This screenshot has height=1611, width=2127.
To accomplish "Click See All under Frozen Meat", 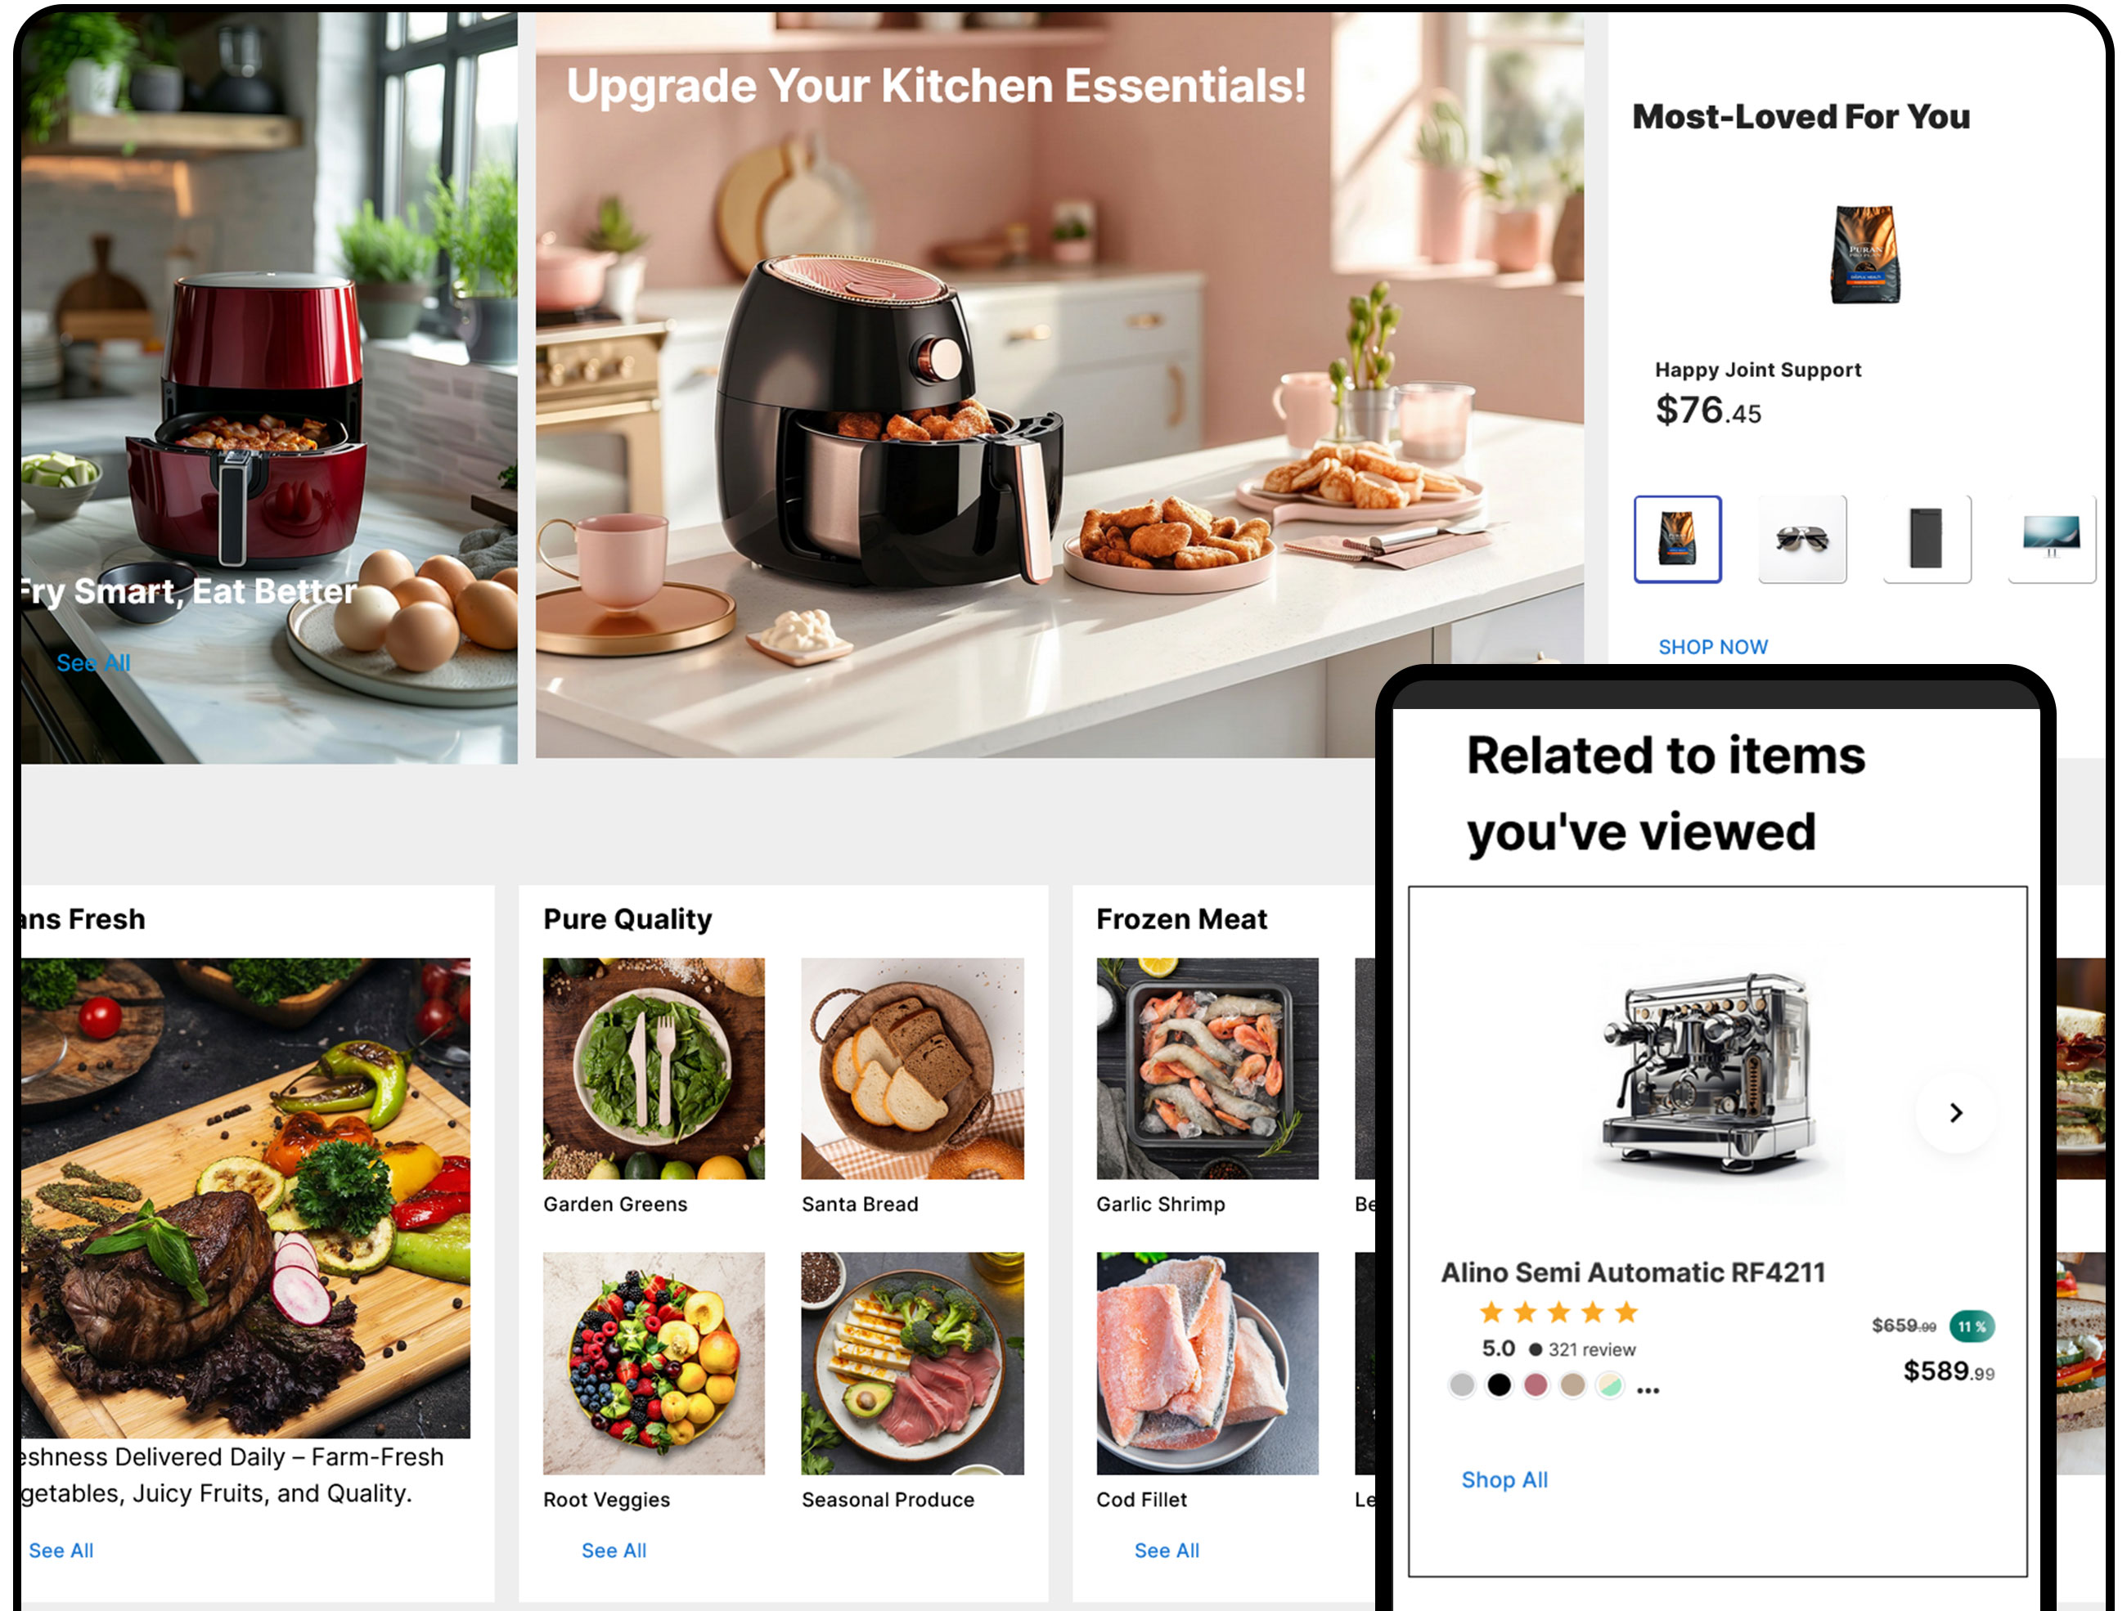I will pos(1167,1550).
